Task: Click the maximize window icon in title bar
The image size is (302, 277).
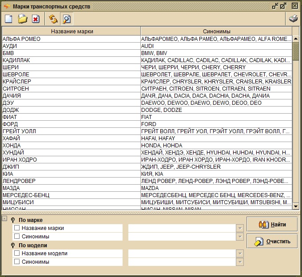Action: [283, 6]
